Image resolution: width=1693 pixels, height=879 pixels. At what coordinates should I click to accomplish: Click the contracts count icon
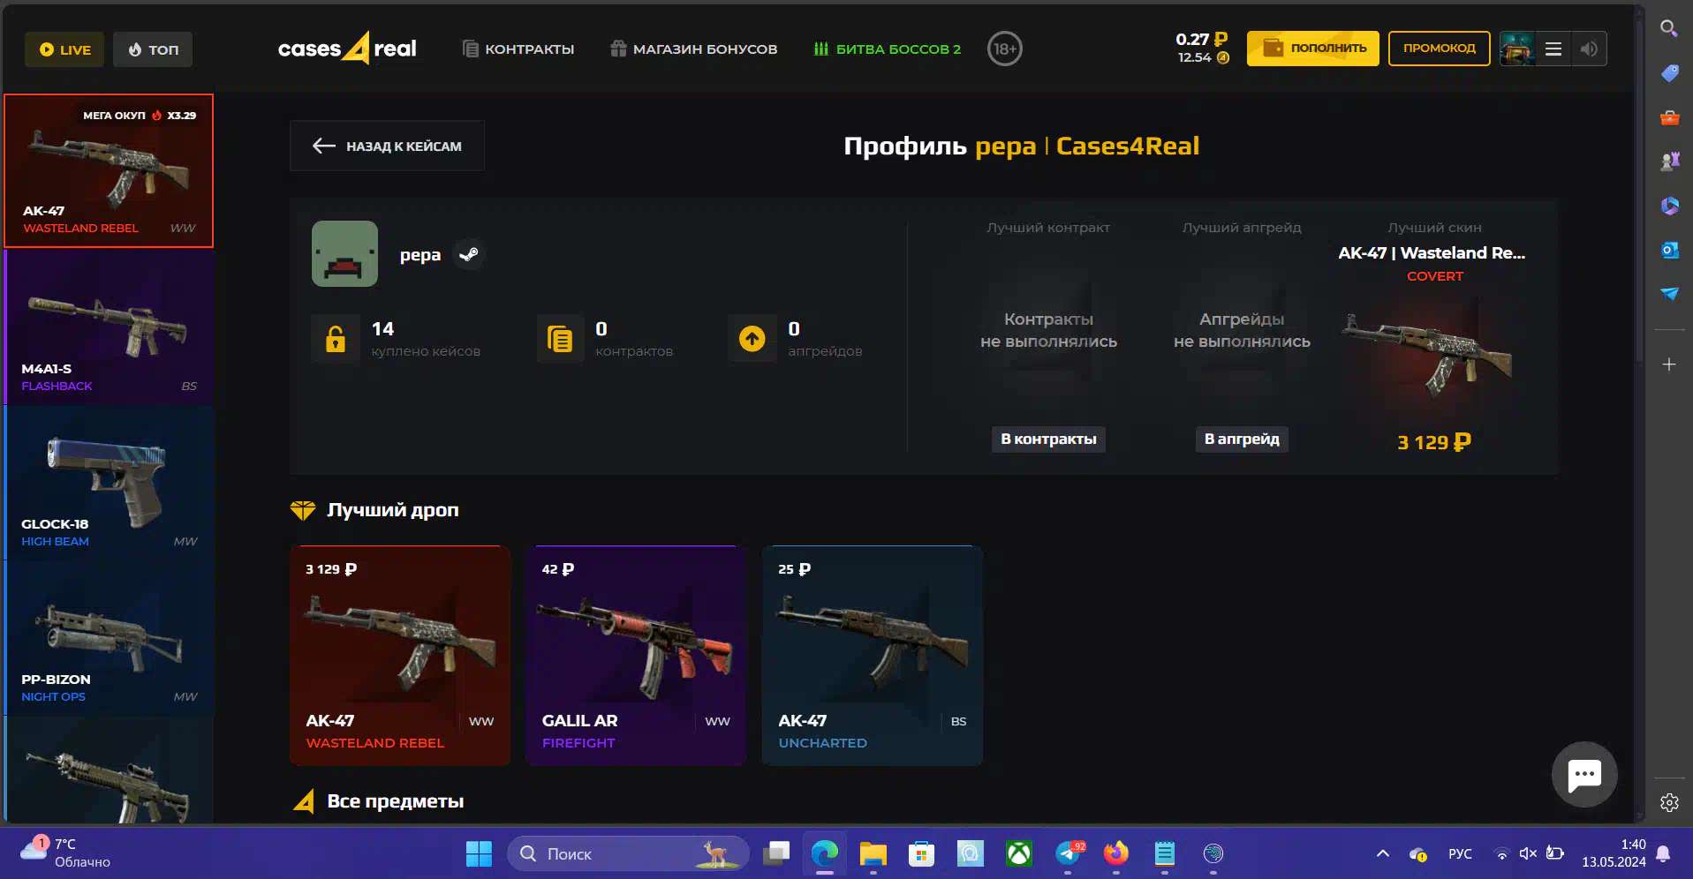coord(560,339)
